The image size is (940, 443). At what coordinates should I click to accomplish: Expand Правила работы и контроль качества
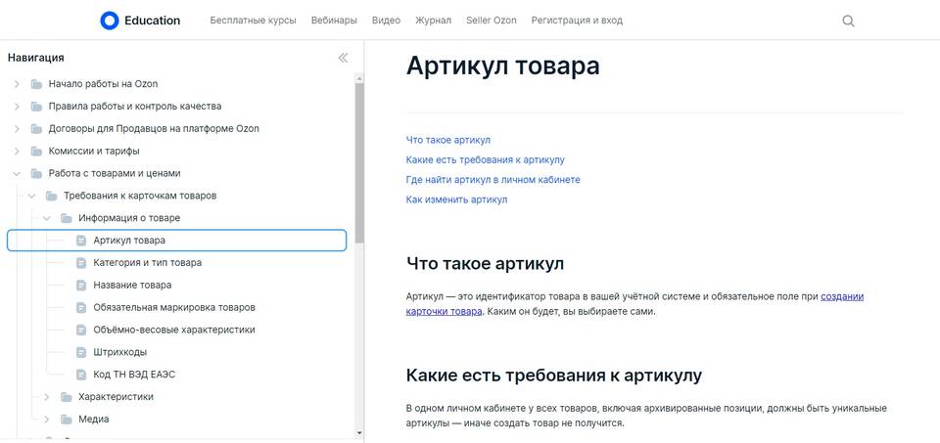pyautogui.click(x=17, y=107)
